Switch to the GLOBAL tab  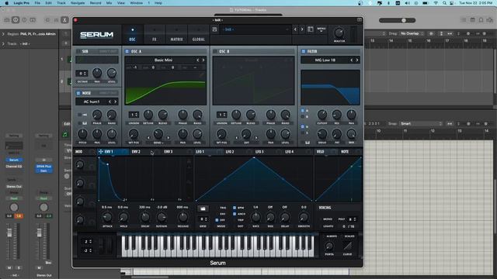(199, 34)
